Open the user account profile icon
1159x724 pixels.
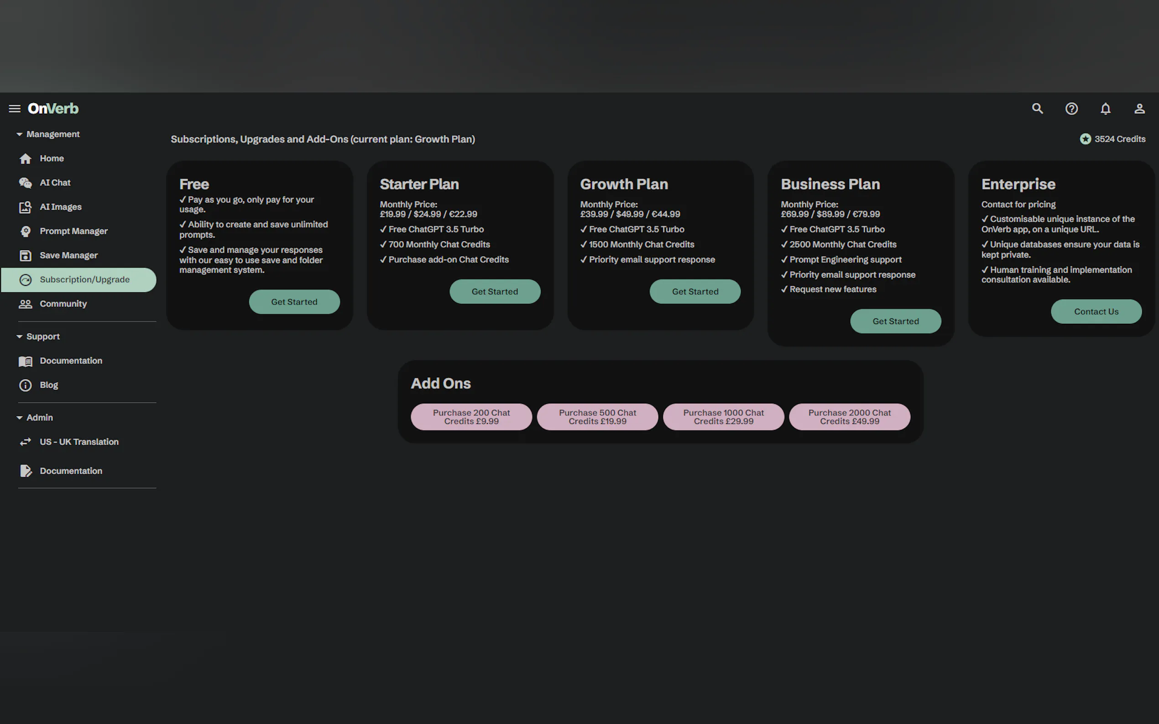(x=1139, y=109)
